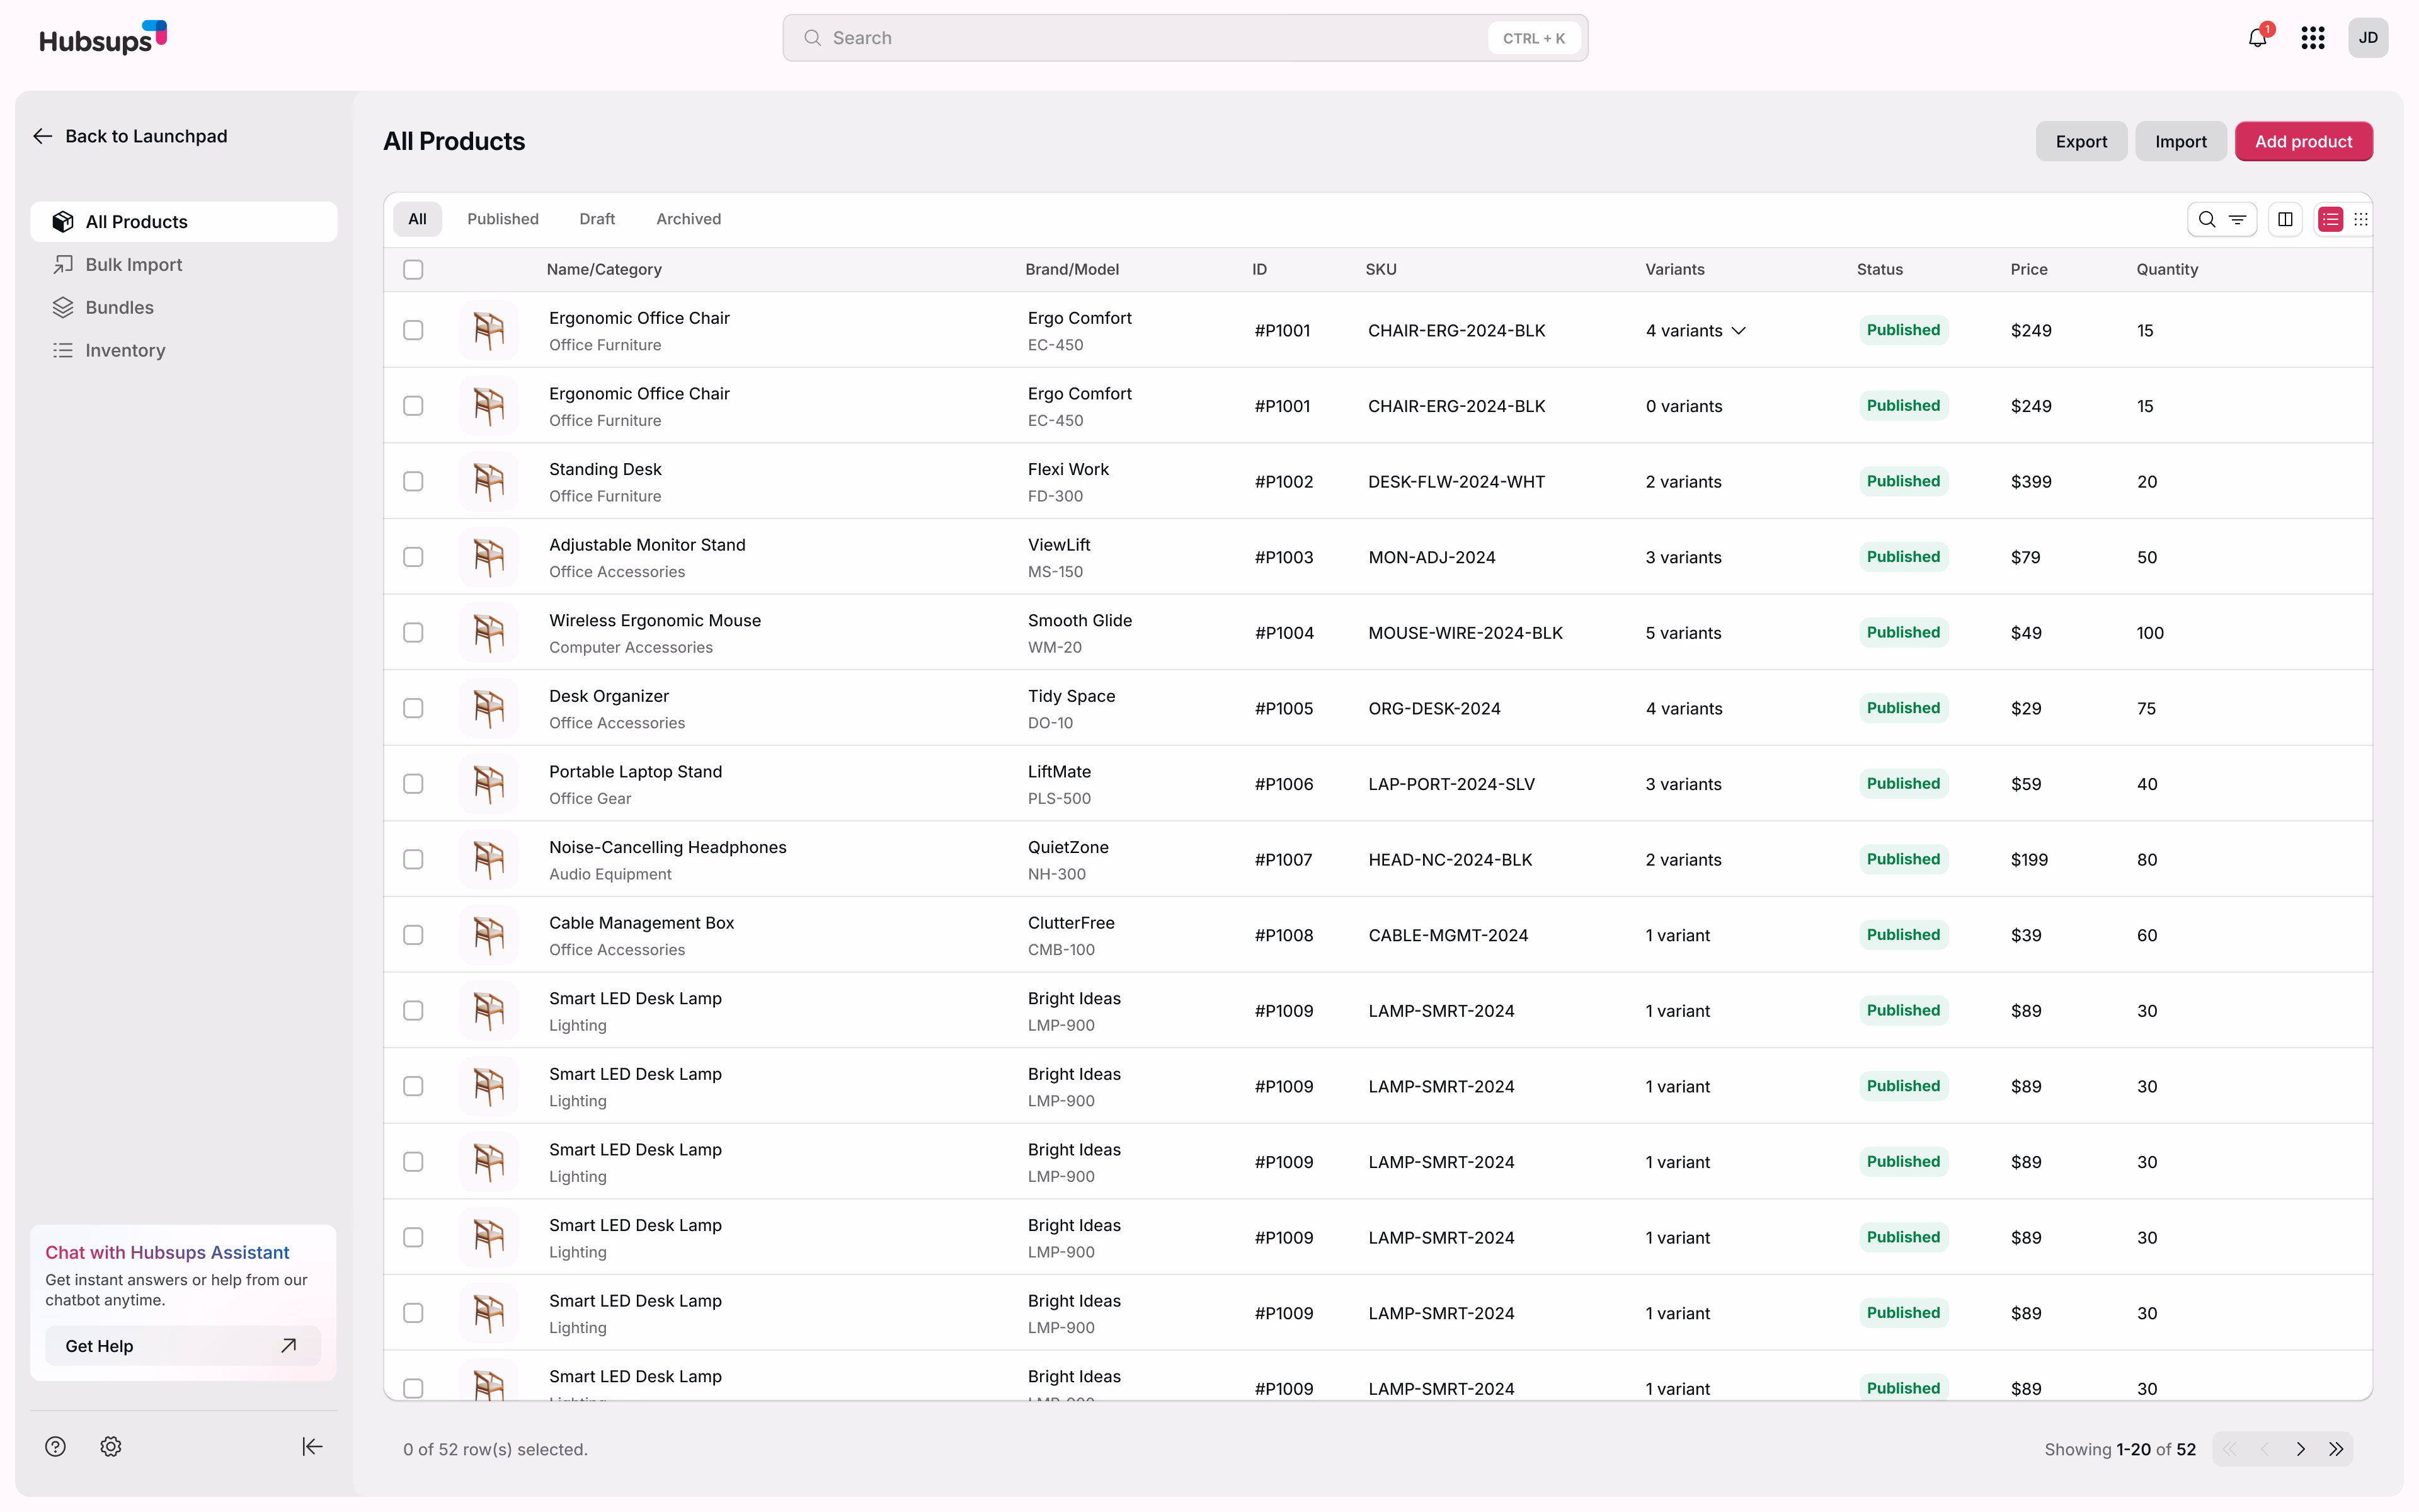Click the Add product button
Viewport: 2419px width, 1512px height.
2303,141
